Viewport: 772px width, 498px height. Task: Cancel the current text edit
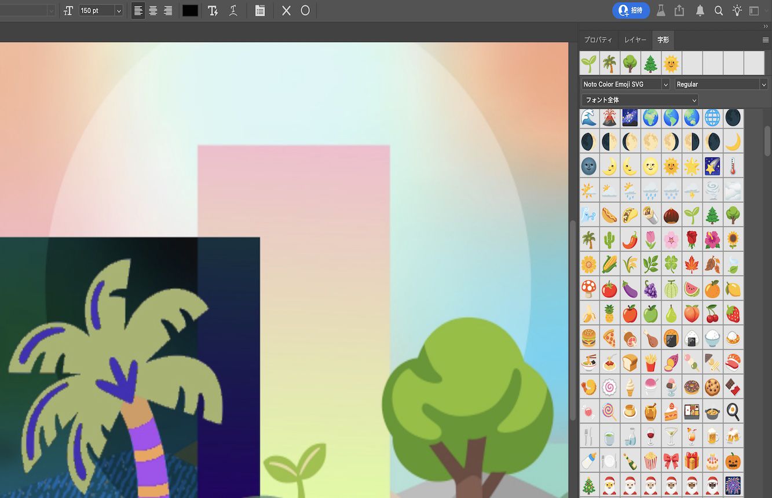tap(286, 10)
